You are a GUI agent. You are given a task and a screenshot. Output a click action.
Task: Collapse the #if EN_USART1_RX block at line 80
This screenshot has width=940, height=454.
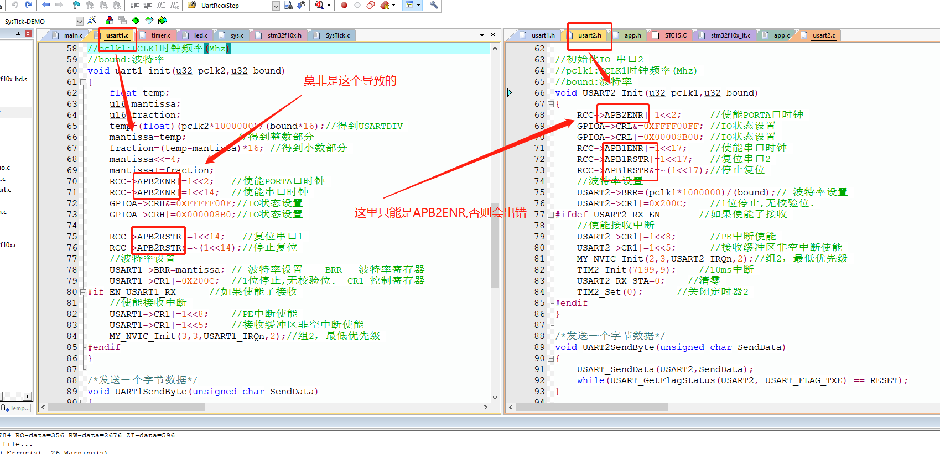(x=83, y=292)
